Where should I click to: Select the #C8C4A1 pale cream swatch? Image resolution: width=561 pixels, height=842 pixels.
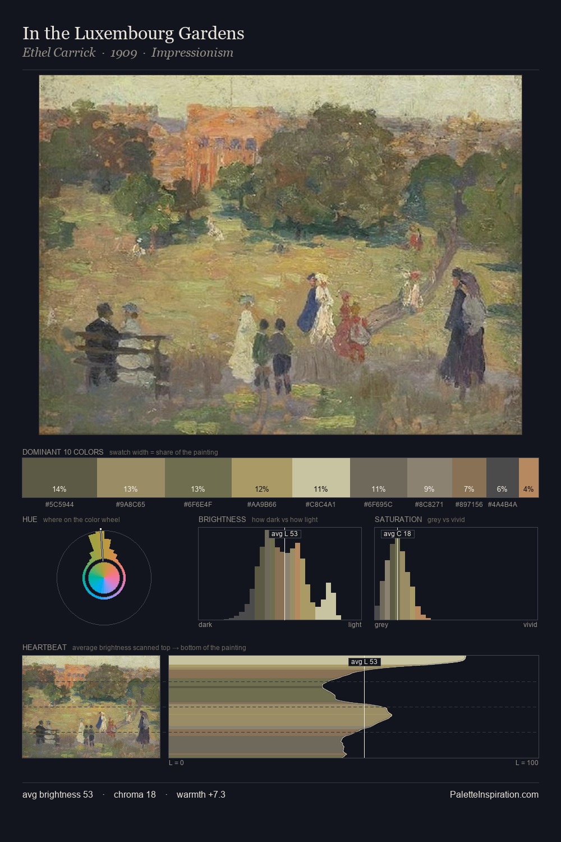click(x=321, y=478)
